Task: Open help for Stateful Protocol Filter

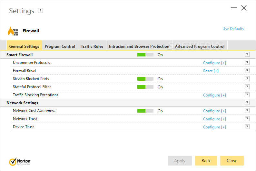Action: 247,87
